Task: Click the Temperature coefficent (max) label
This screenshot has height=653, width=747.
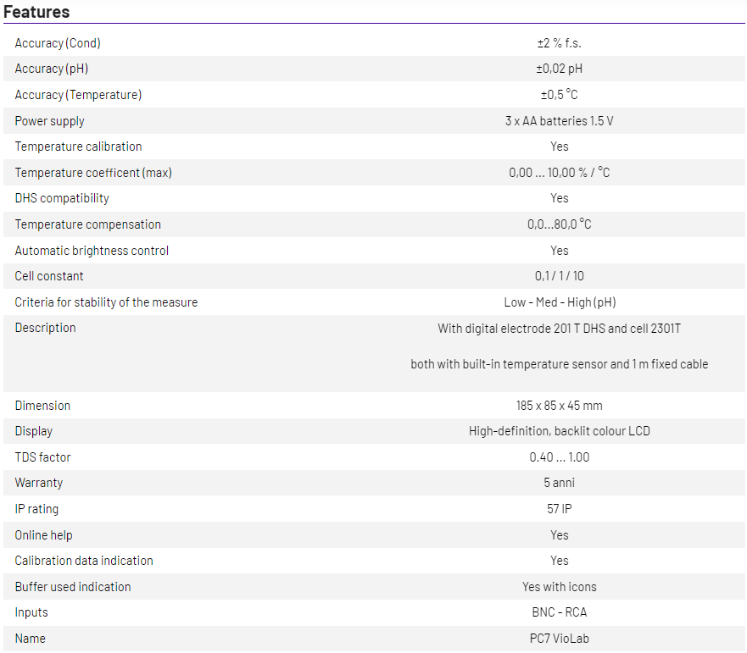Action: 93,173
